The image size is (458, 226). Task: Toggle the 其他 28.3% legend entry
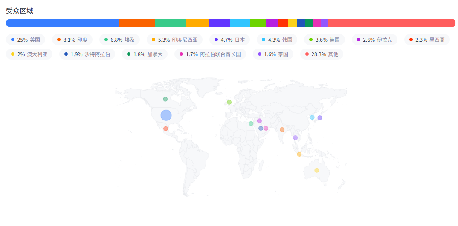click(x=322, y=54)
